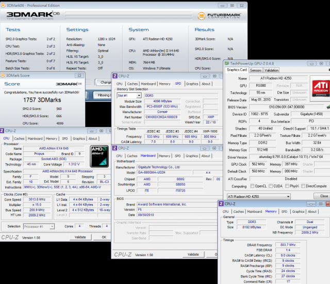The image size is (330, 284).
Task: Click the DRAM Frequency value 803.7 MHz
Action: coord(288,245)
